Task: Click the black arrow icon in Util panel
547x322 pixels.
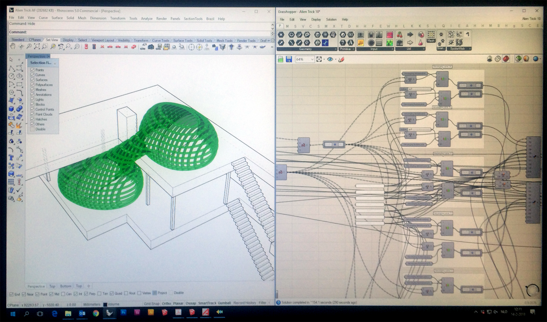Action: tap(410, 35)
